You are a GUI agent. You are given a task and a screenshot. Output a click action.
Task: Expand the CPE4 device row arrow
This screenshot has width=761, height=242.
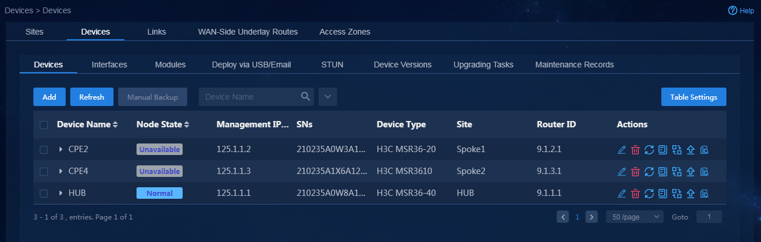(x=60, y=172)
